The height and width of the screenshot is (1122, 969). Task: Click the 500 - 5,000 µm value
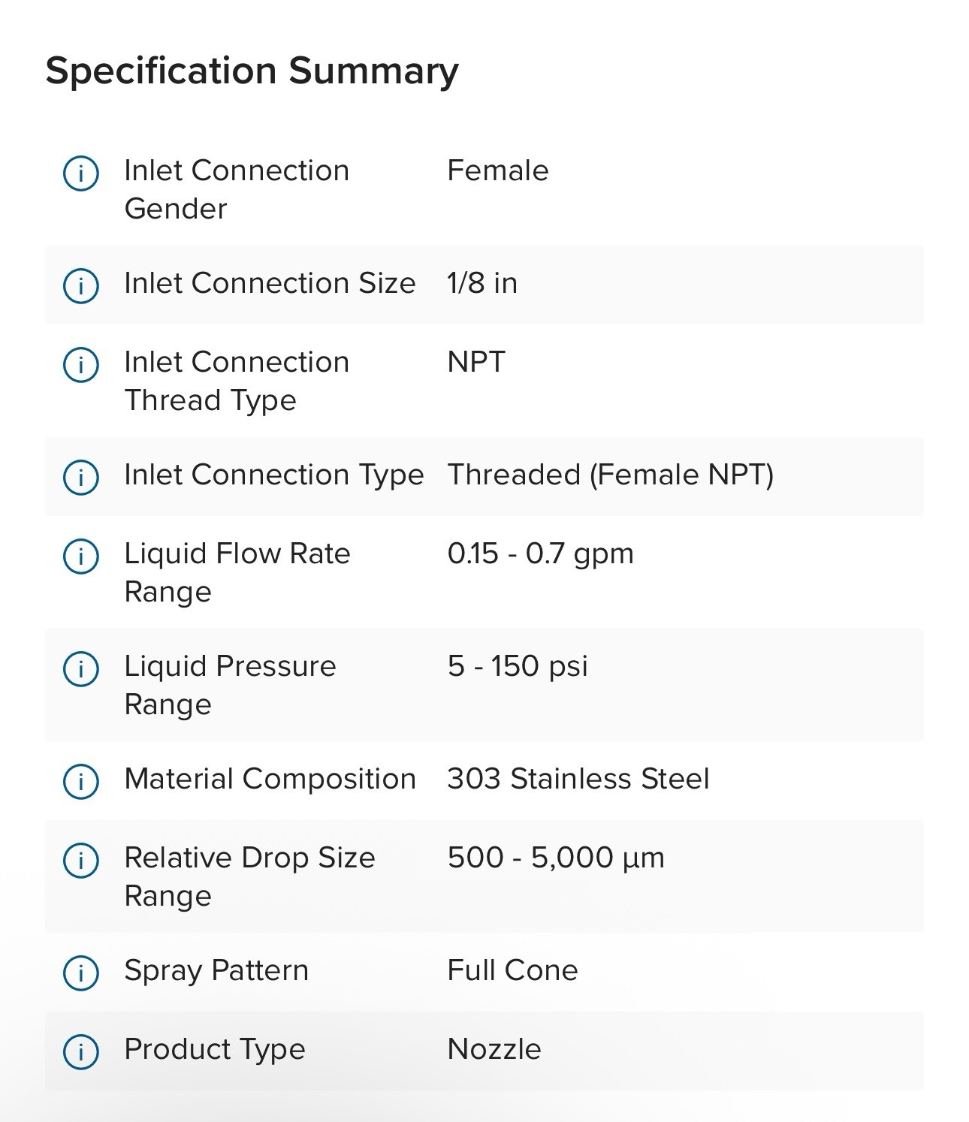(x=556, y=858)
